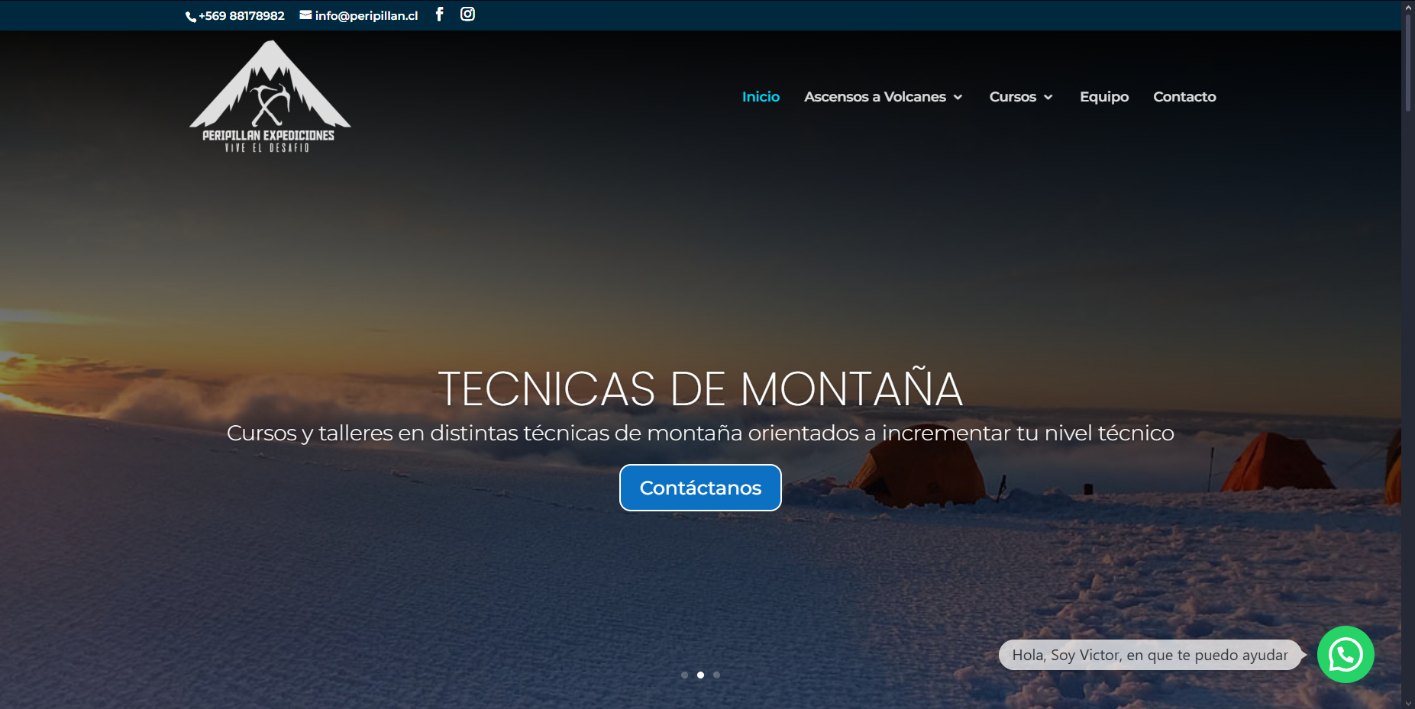This screenshot has width=1415, height=709.
Task: Click the "Hola, Soy Victor" chat bubble
Action: click(x=1149, y=655)
